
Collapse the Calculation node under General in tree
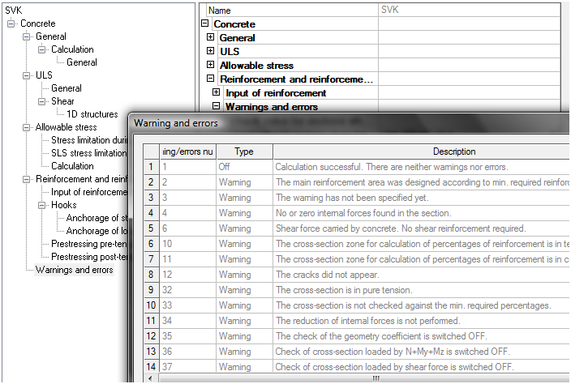[42, 49]
